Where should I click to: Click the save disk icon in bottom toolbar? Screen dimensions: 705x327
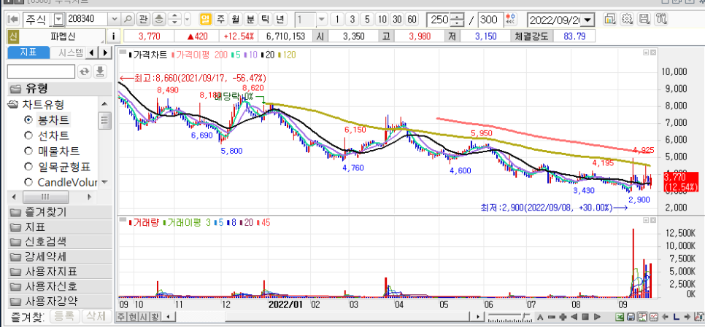coord(631,317)
